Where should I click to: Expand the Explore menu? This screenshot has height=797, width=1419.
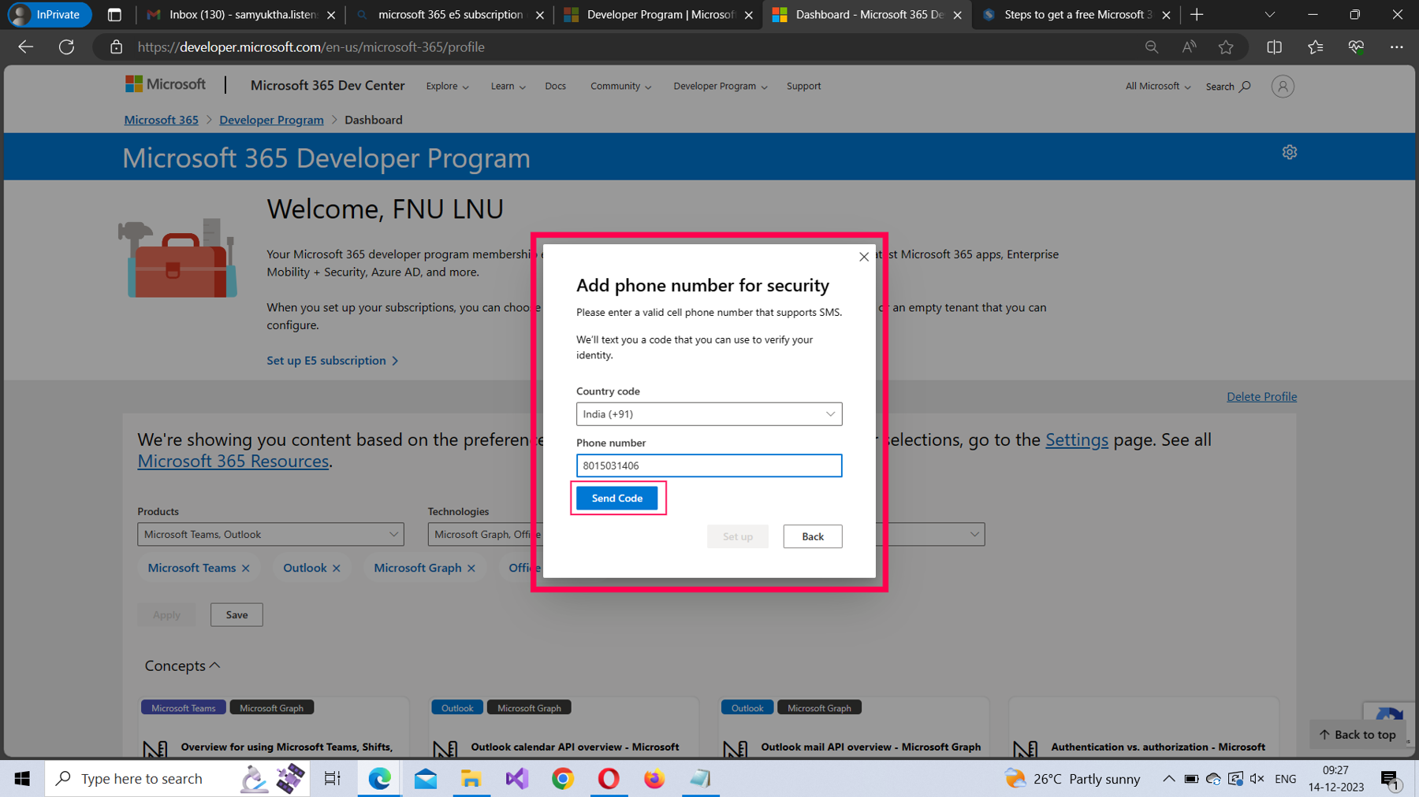coord(447,86)
